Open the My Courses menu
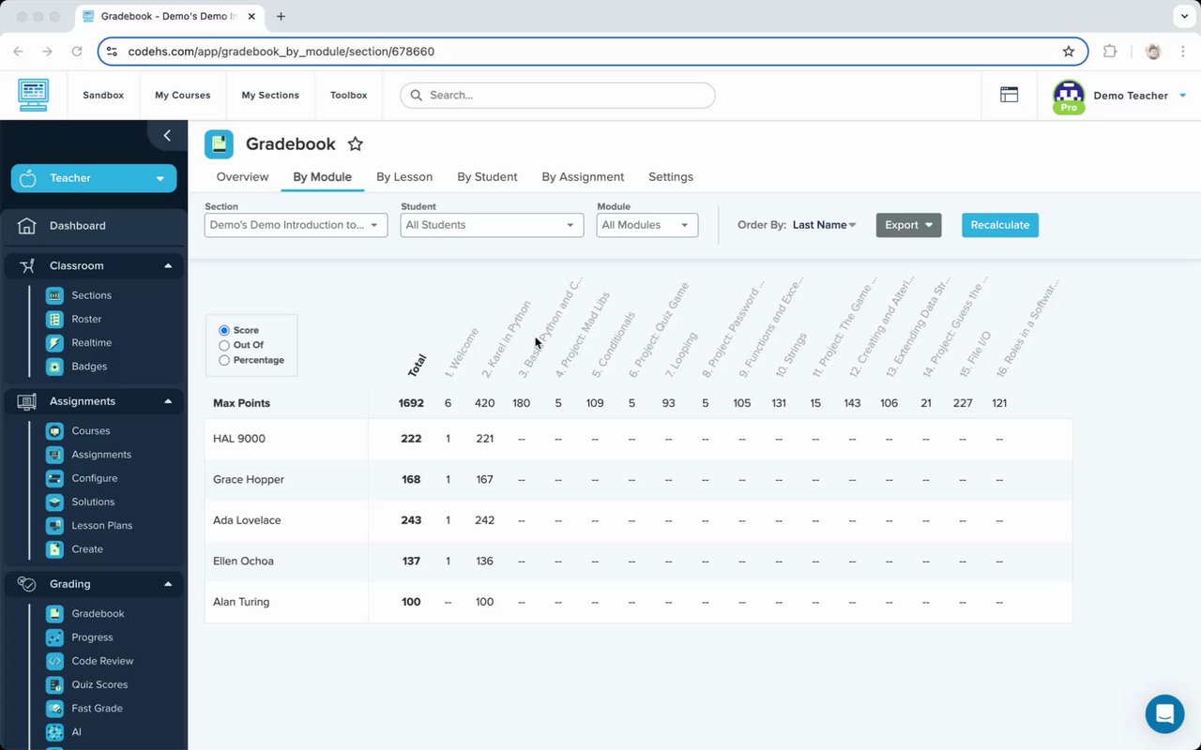 (183, 95)
